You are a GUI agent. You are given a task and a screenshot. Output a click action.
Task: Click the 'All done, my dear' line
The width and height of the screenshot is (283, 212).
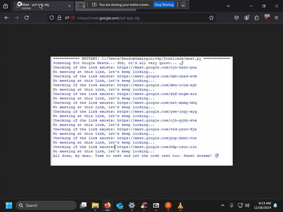[136, 156]
